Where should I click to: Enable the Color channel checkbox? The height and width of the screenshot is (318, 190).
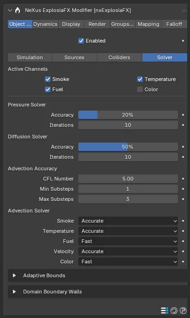(x=140, y=89)
